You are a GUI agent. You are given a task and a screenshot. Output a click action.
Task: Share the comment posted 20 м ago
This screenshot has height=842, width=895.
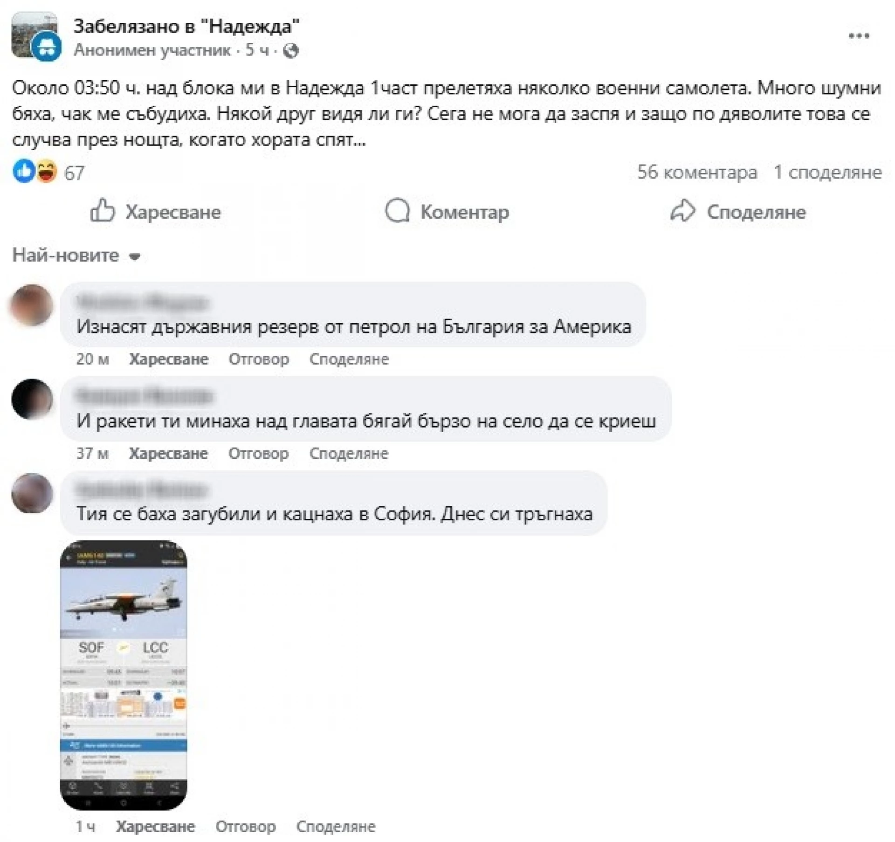click(349, 359)
